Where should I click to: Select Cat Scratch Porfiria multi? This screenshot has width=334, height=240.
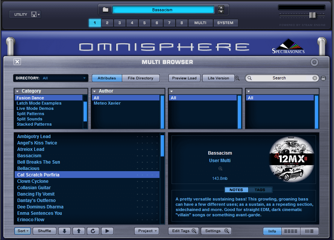87,175
